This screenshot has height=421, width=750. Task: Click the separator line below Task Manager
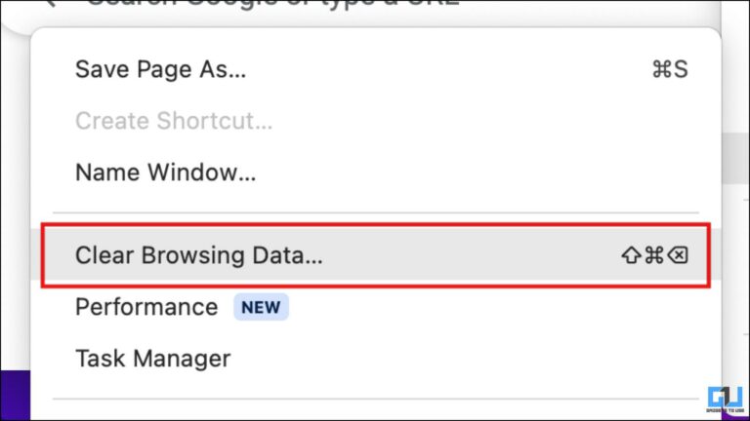click(x=375, y=398)
